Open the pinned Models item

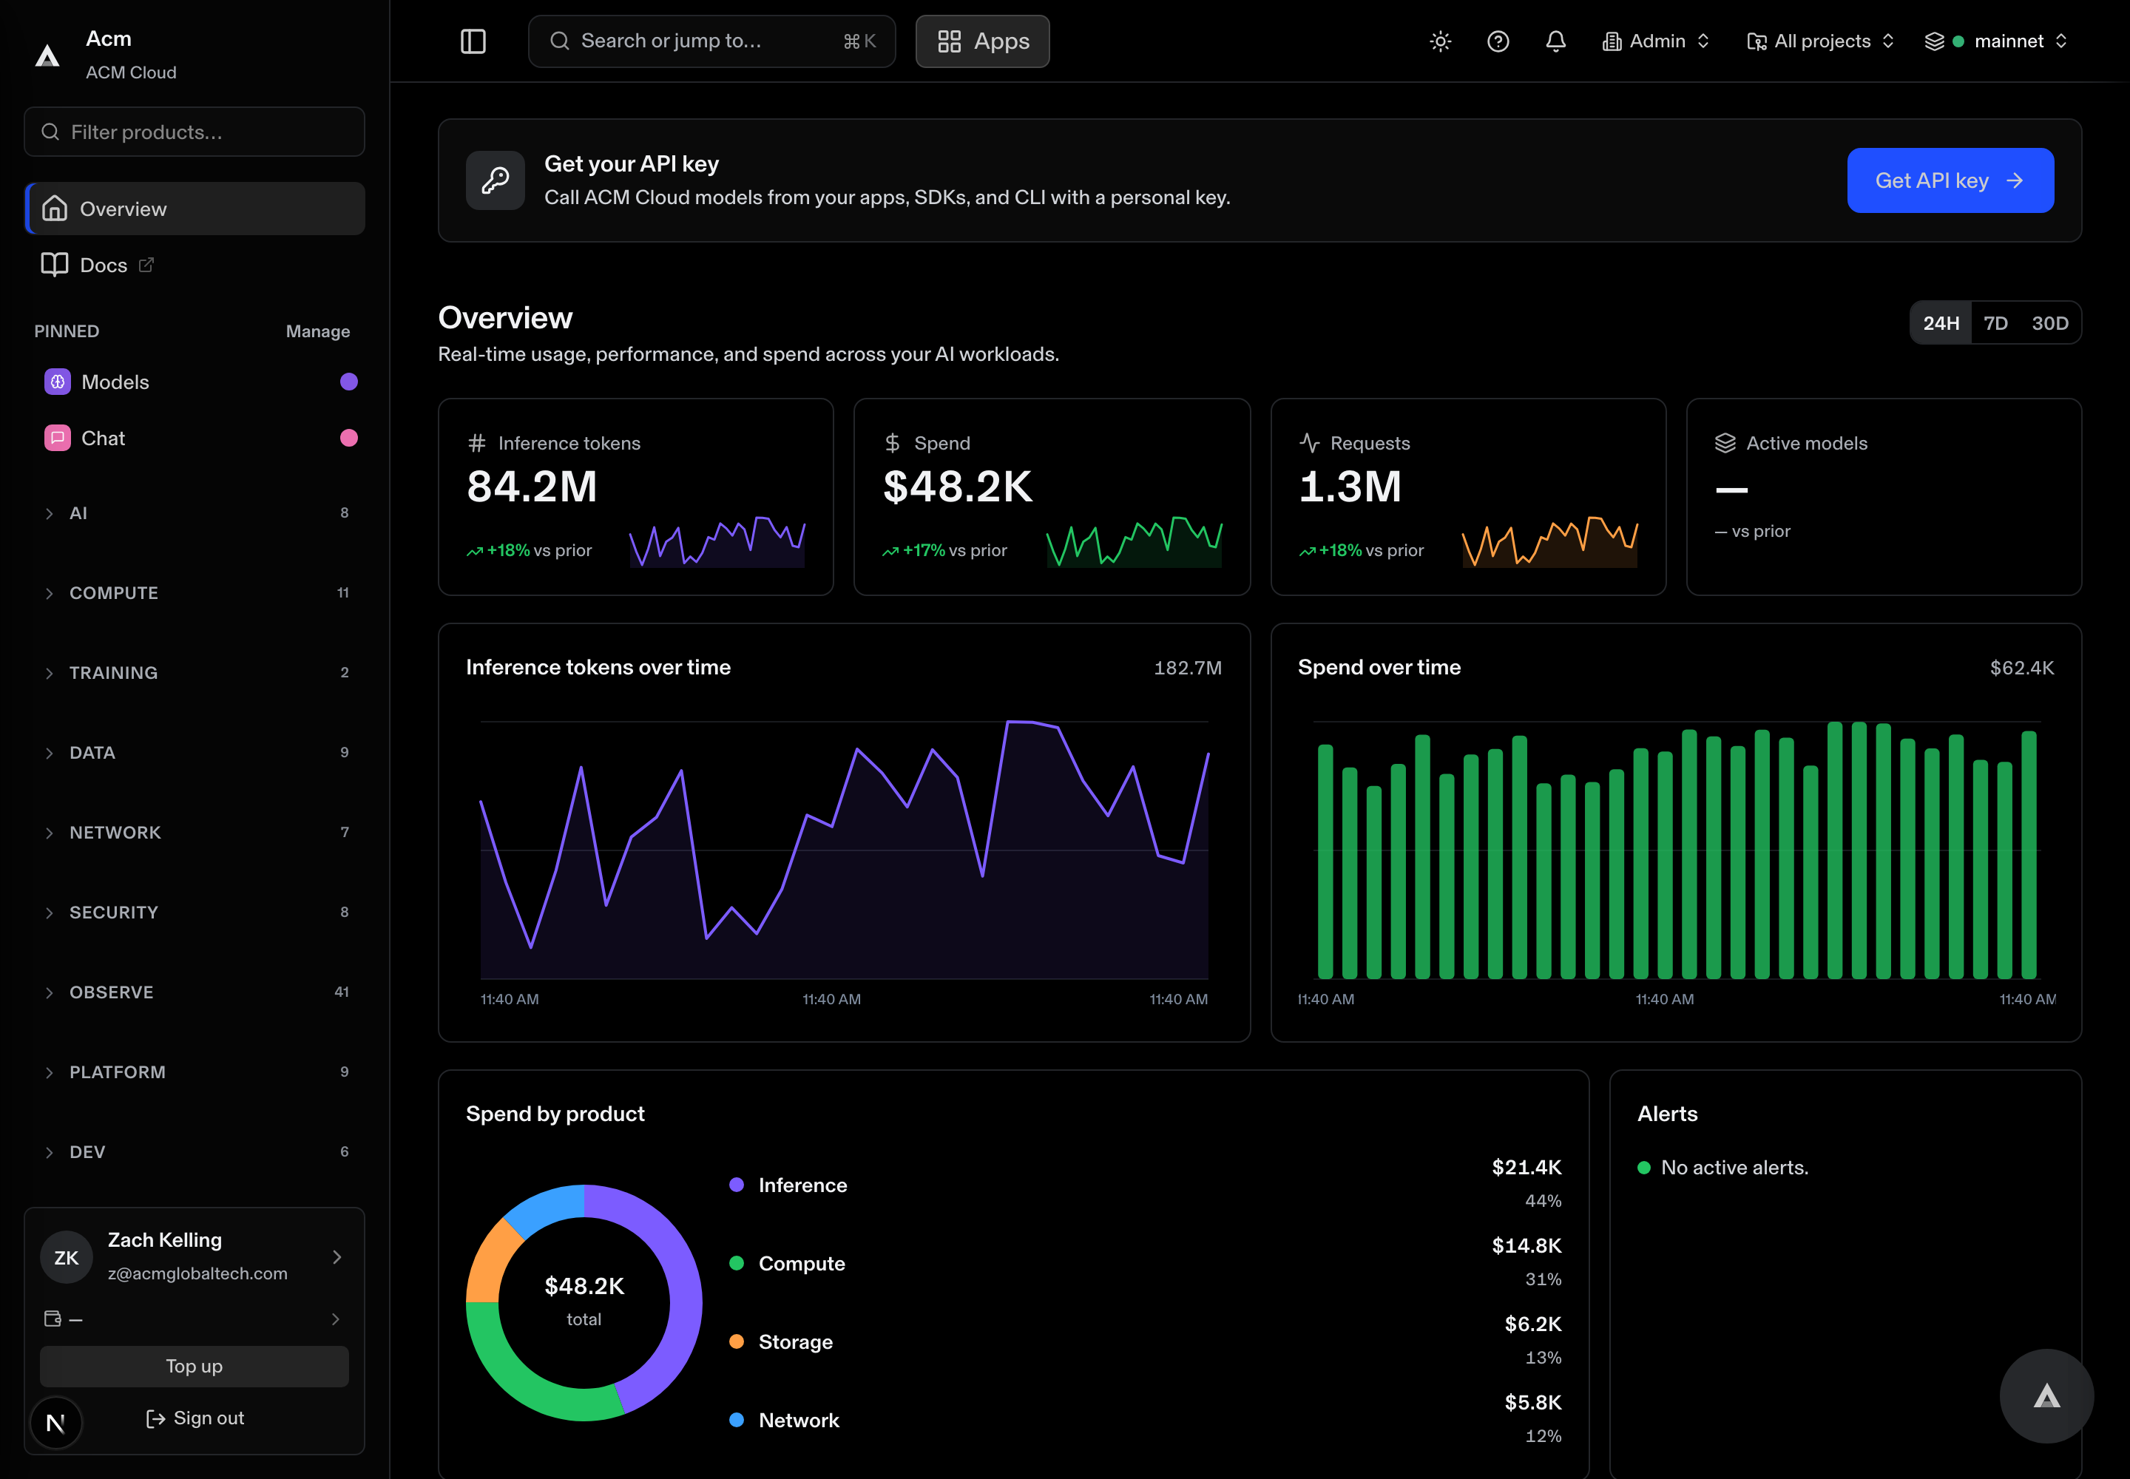(x=195, y=382)
